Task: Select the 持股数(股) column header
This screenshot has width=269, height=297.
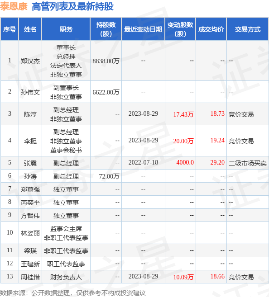Action: coord(106,29)
